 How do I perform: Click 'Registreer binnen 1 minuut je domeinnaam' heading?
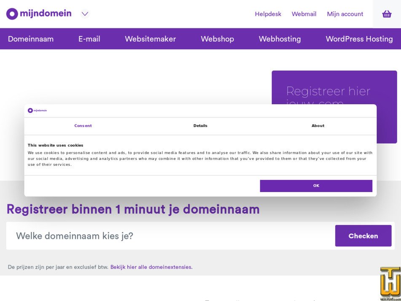(133, 209)
